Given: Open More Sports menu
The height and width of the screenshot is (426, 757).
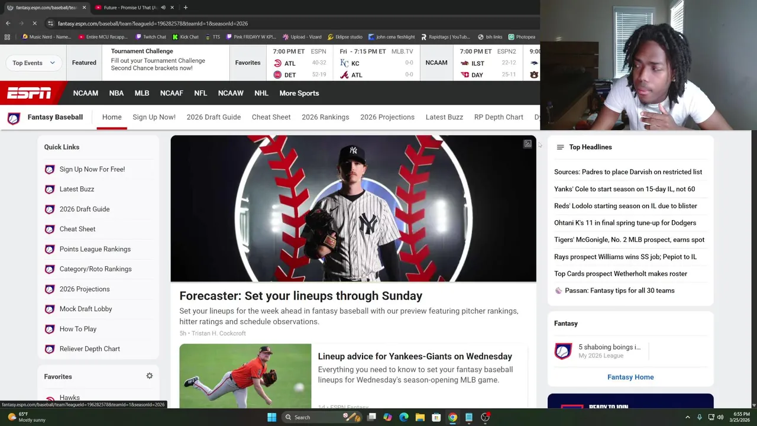Looking at the screenshot, I should [x=299, y=93].
